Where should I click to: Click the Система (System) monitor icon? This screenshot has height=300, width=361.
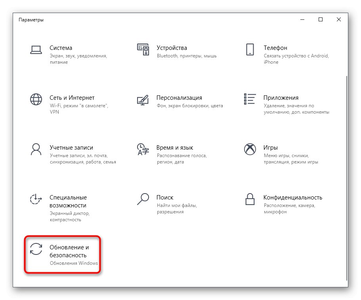(x=36, y=50)
